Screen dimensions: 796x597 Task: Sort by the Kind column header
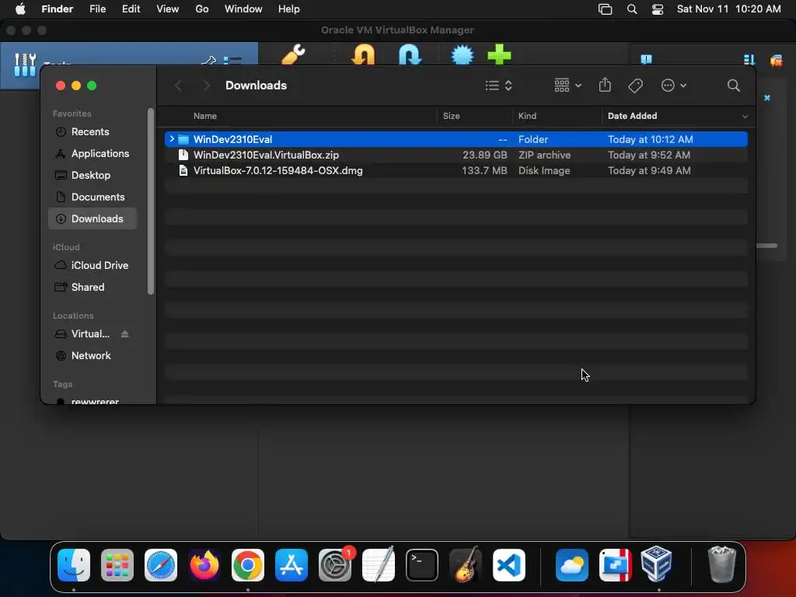(x=527, y=117)
